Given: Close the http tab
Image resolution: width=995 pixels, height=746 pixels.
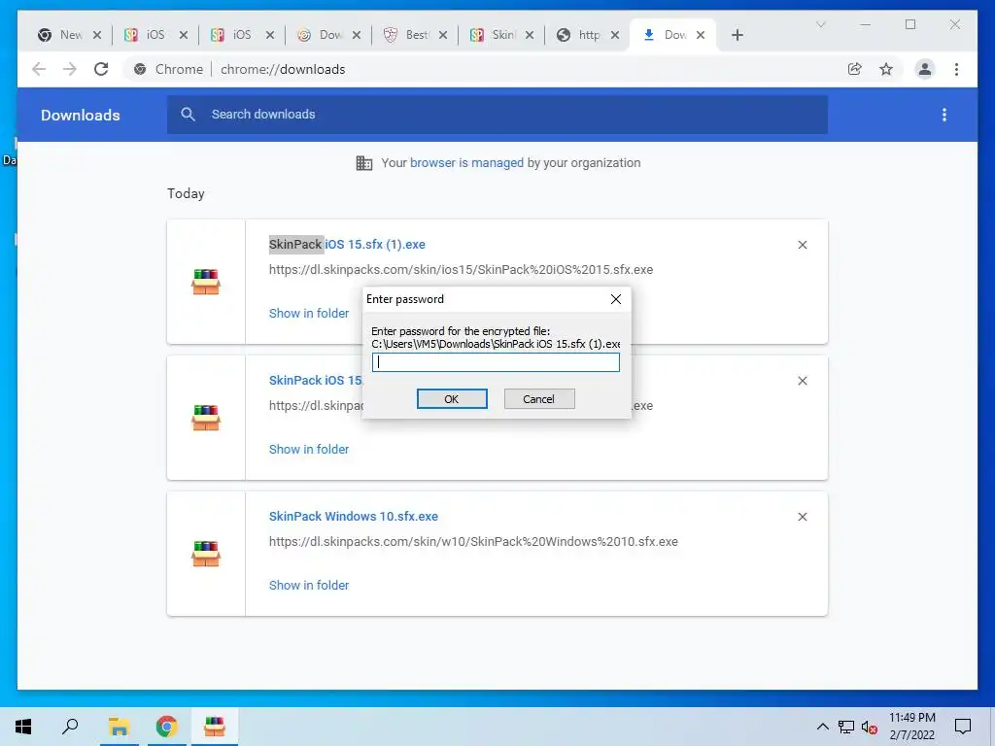Looking at the screenshot, I should (615, 35).
